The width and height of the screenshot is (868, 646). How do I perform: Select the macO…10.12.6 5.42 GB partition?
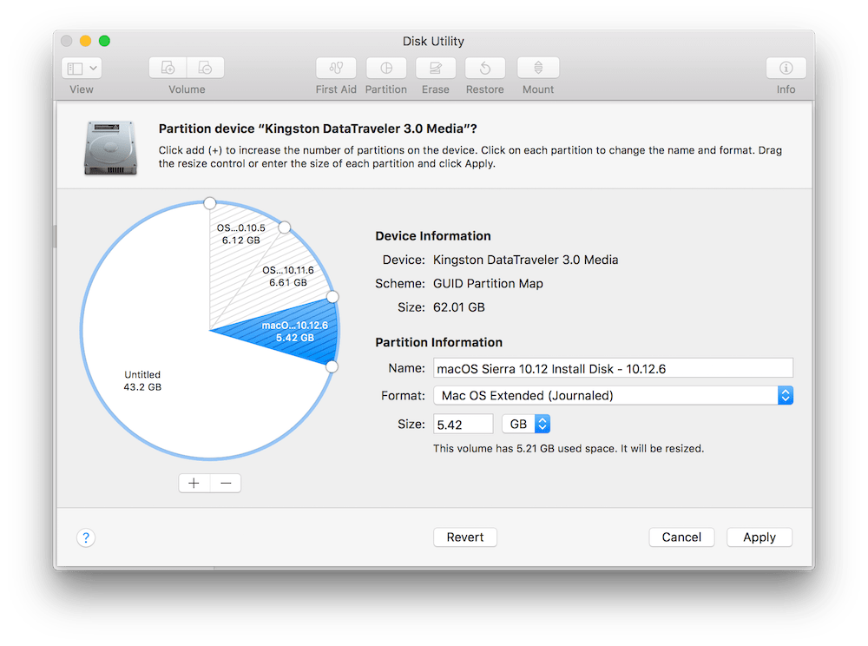click(x=294, y=332)
